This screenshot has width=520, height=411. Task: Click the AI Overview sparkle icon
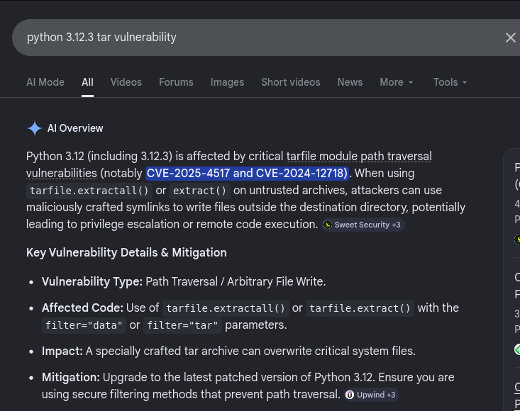coord(35,128)
